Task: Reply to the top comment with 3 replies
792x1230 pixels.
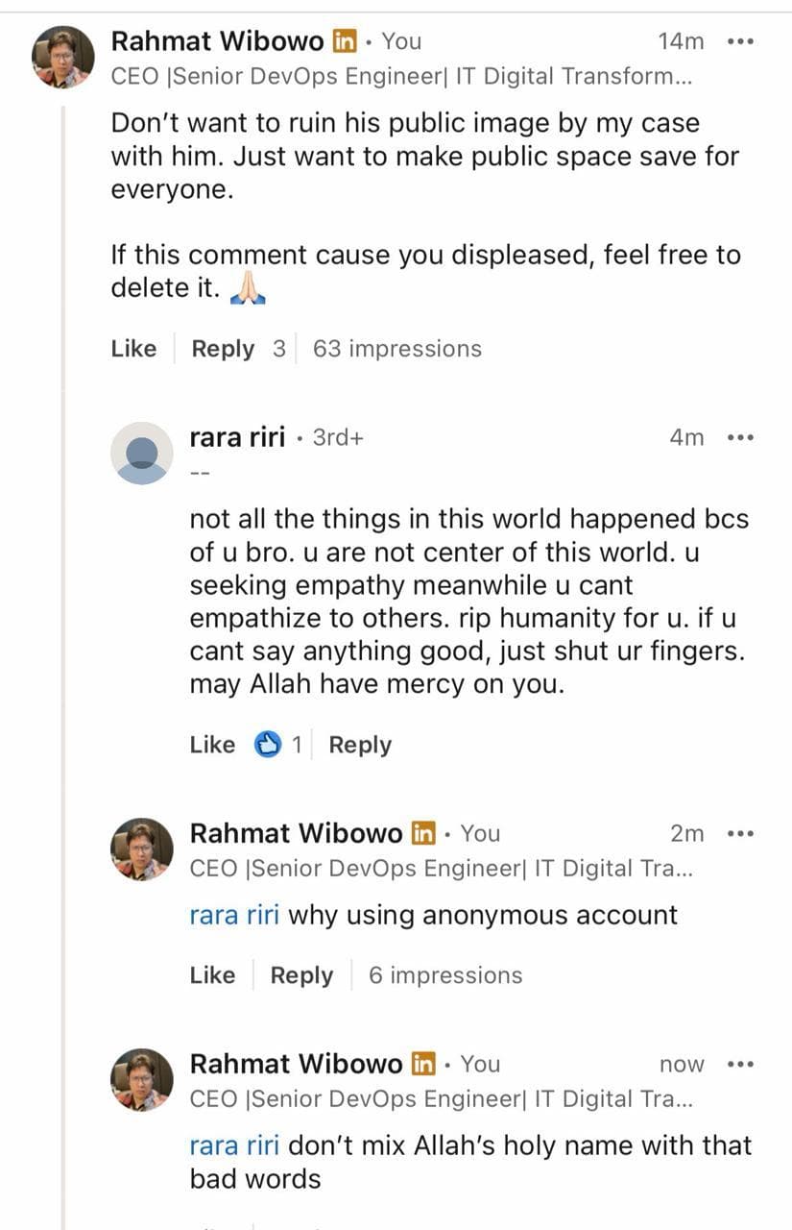Action: coord(223,349)
